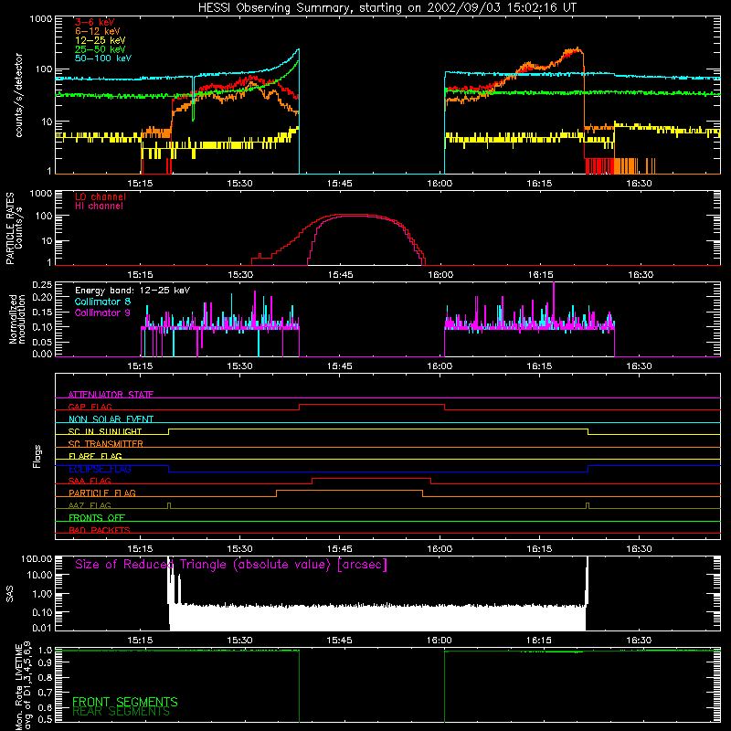Click the "NON SOLAR EVENT" flag label
Screen dimensions: 731x731
pyautogui.click(x=111, y=419)
